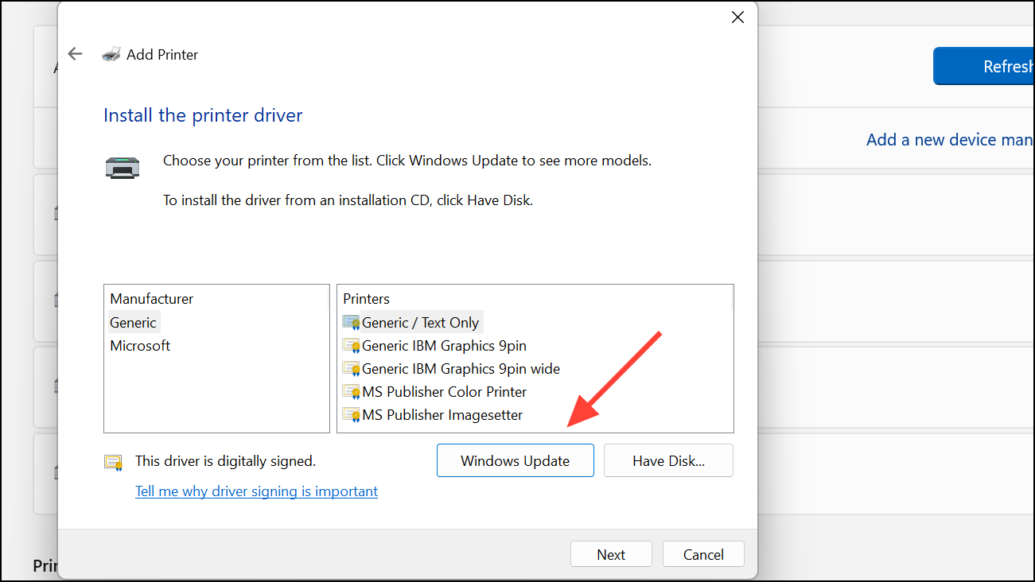This screenshot has height=582, width=1035.
Task: Cancel the Add Printer wizard
Action: click(x=703, y=555)
